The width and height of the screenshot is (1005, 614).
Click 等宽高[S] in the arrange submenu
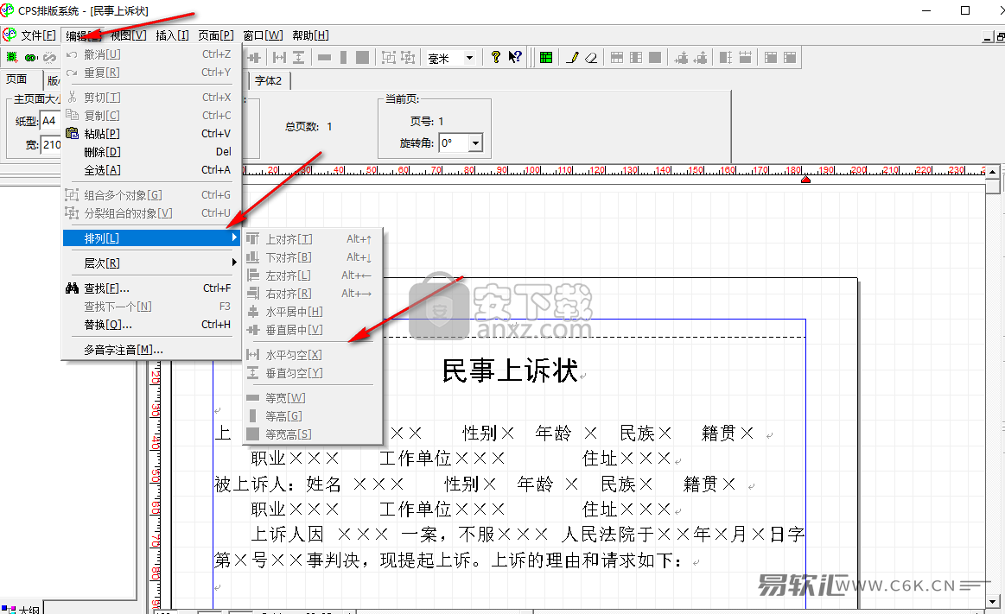(x=312, y=434)
